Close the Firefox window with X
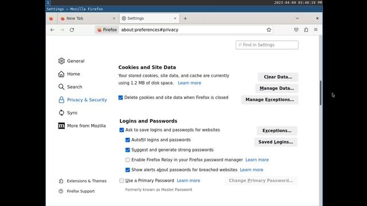This screenshot has width=367, height=206. [317, 18]
